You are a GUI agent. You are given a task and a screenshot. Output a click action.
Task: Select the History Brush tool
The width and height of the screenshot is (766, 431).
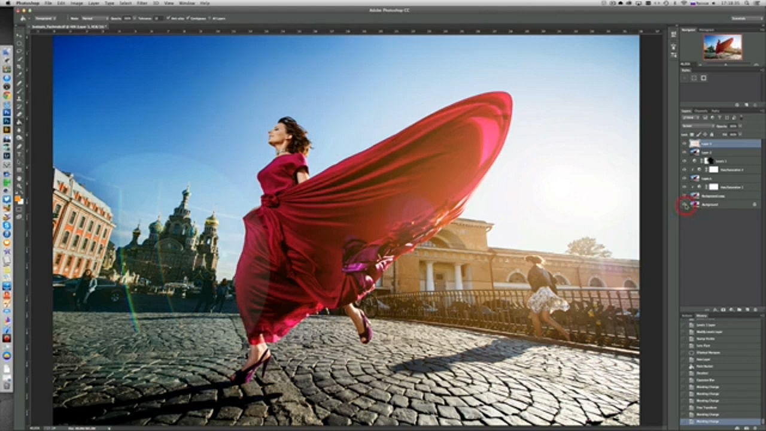[x=20, y=106]
